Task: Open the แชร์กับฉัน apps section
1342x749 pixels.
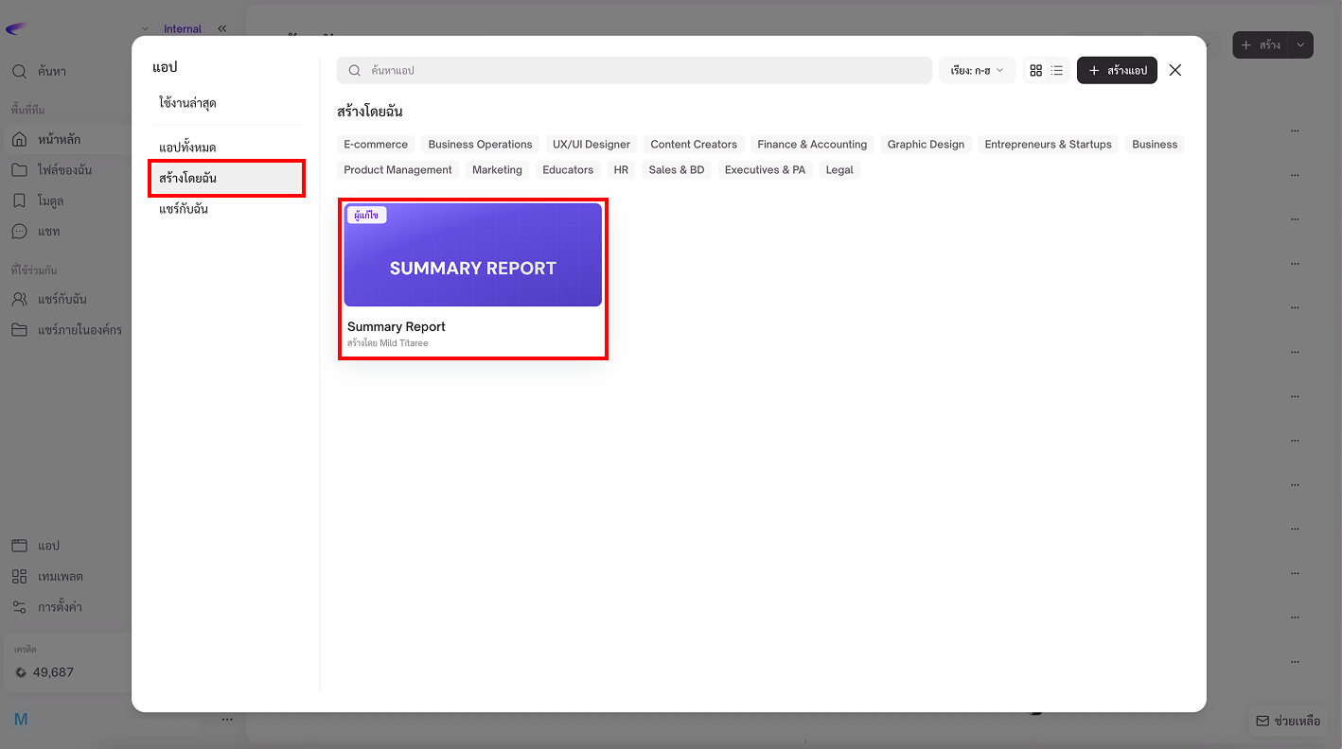Action: pos(184,209)
